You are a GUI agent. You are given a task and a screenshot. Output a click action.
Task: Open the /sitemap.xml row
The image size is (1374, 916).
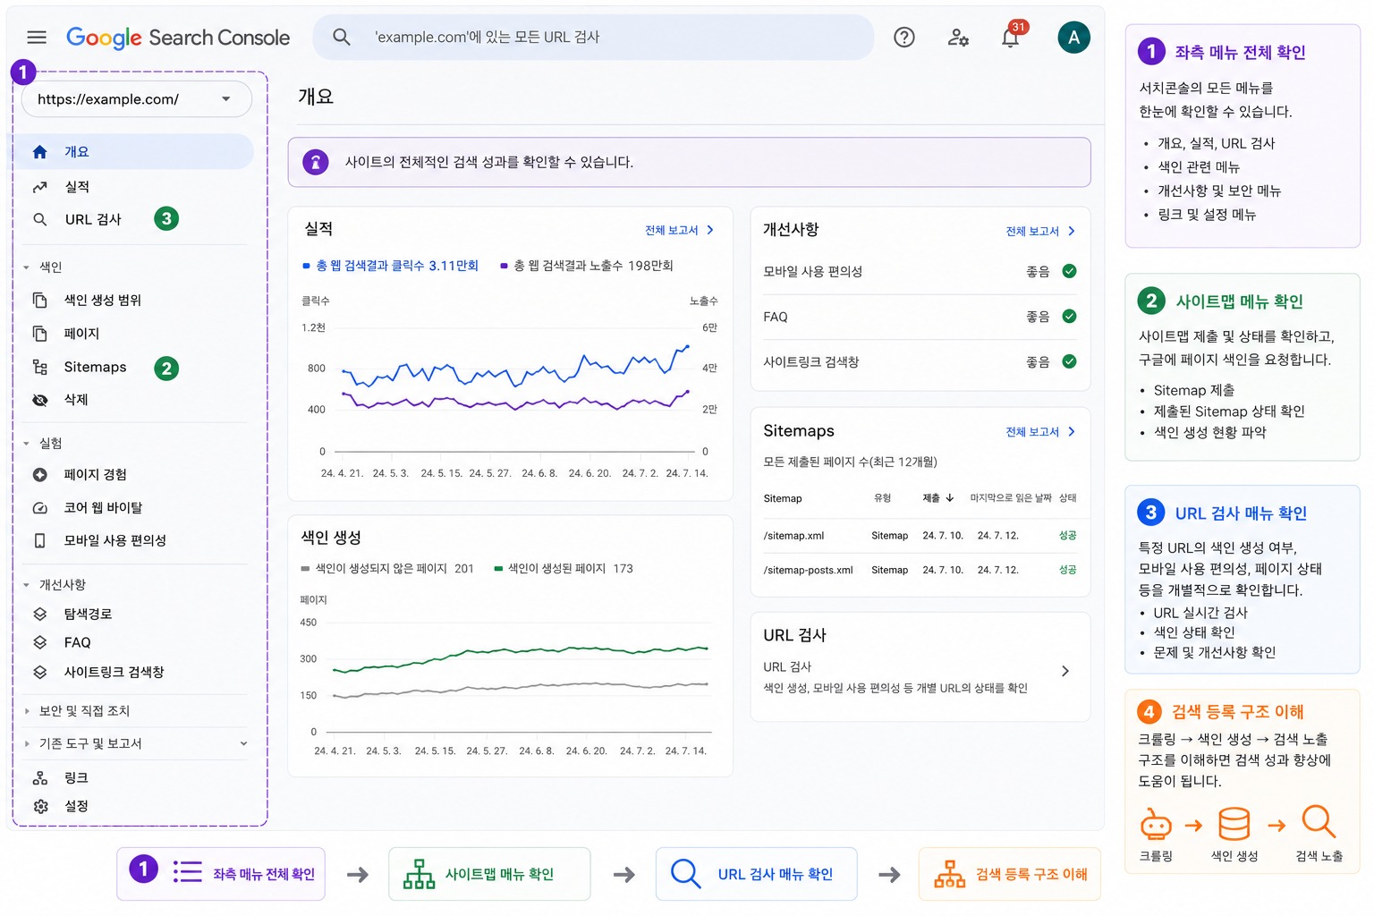tap(920, 536)
